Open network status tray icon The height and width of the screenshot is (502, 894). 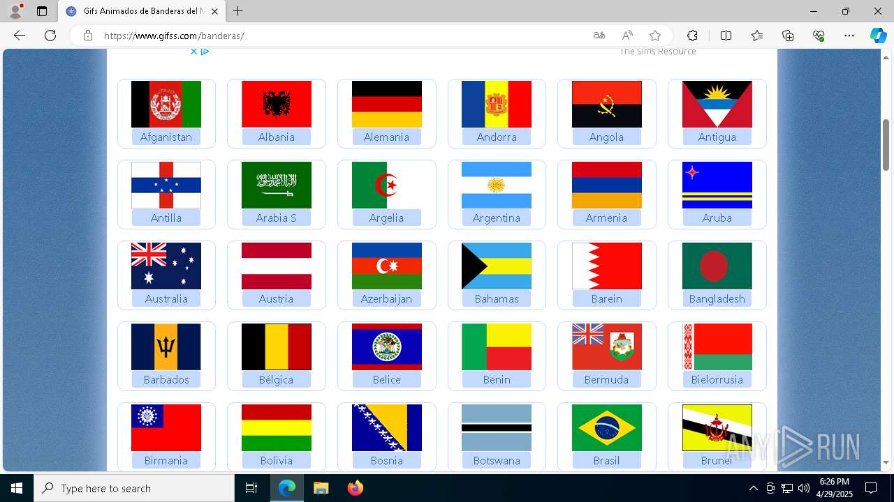[787, 488]
